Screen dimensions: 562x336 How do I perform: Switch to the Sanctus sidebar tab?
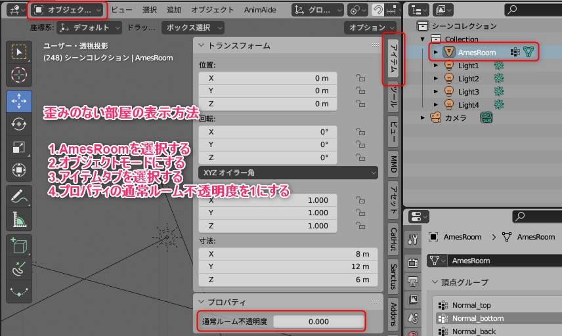tap(393, 276)
